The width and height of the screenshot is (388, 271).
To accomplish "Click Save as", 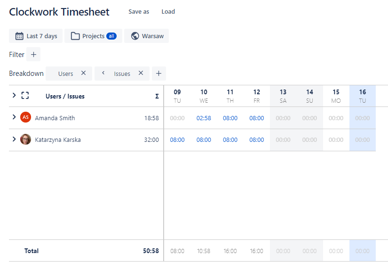I will 139,12.
